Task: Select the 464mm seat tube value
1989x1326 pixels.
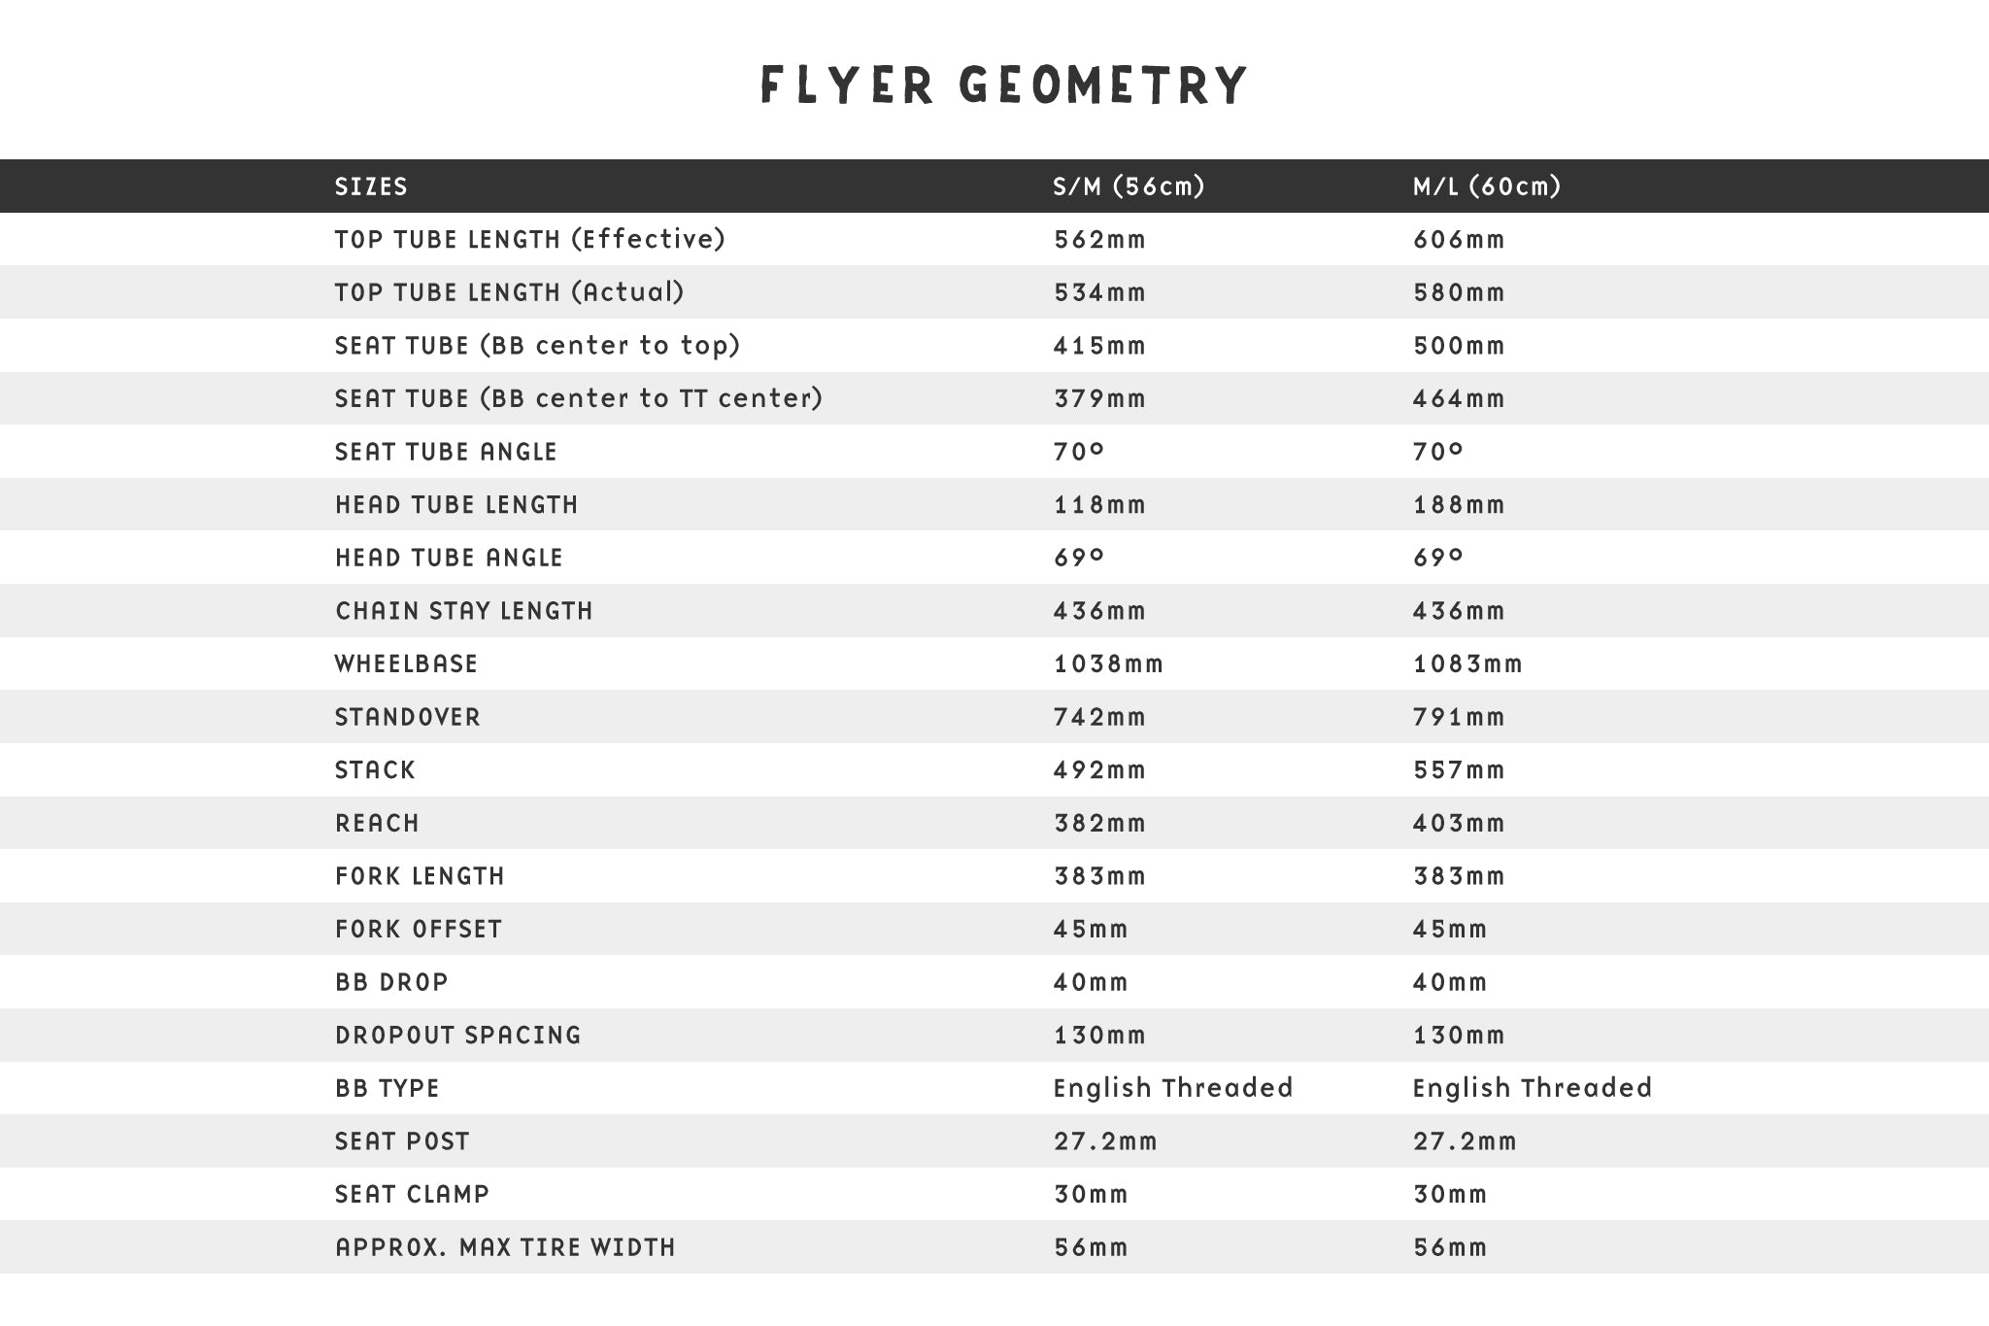Action: (x=1459, y=399)
